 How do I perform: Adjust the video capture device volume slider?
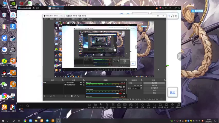102,93
